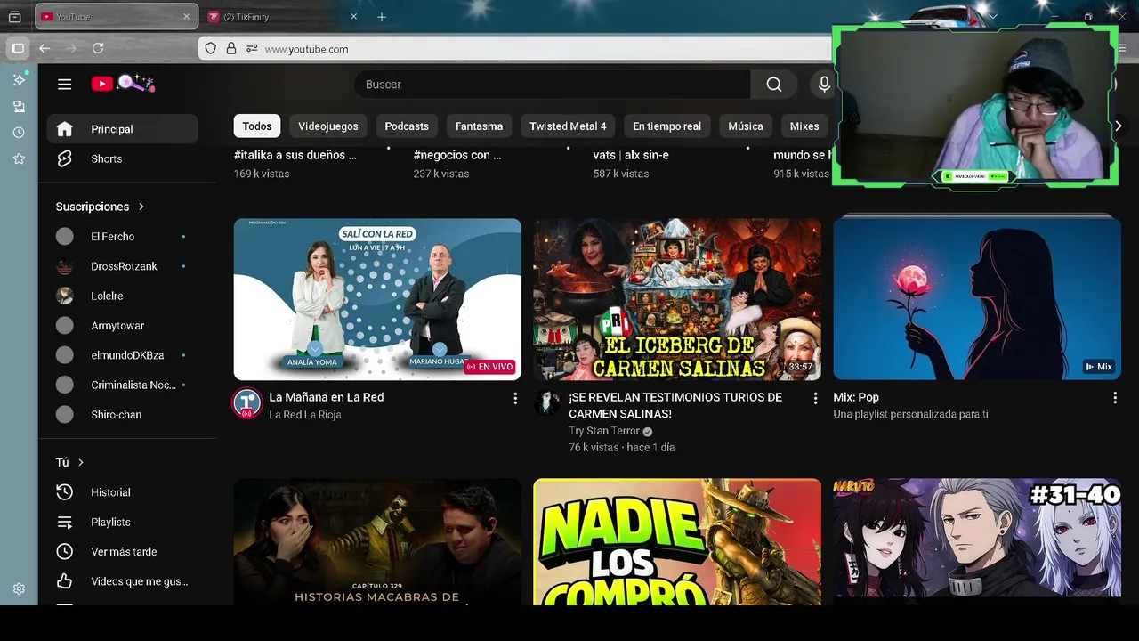This screenshot has width=1139, height=641.
Task: Open options menu for Carmen Salinas video
Action: (814, 399)
